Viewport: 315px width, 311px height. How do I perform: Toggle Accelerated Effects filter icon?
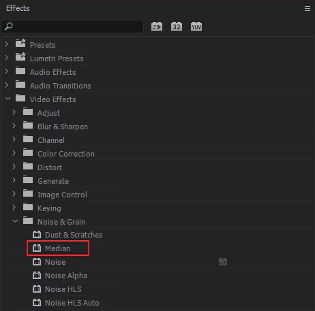157,27
